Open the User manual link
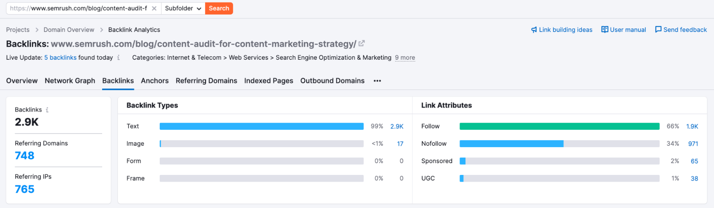 [628, 30]
